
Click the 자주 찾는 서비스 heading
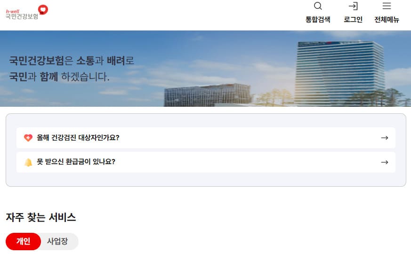tap(41, 217)
